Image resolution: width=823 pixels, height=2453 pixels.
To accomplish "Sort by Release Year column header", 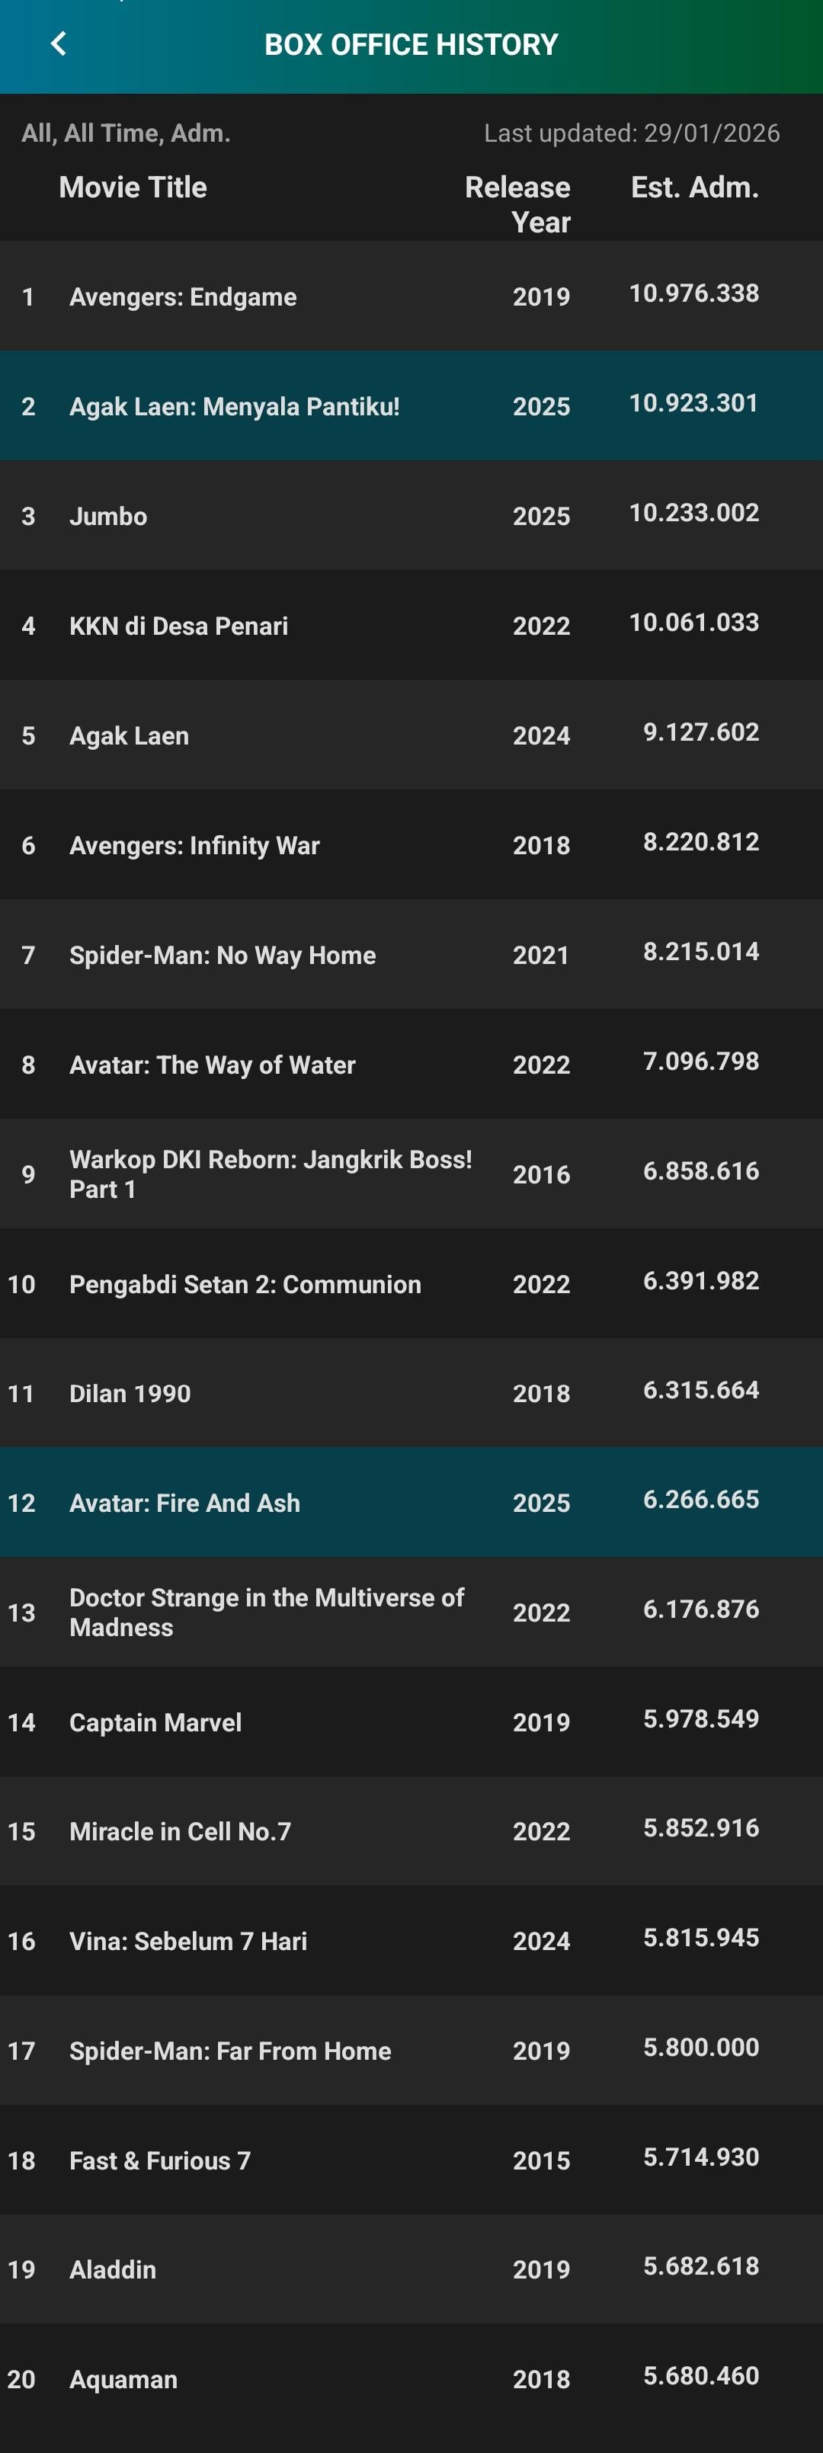I will tap(517, 203).
